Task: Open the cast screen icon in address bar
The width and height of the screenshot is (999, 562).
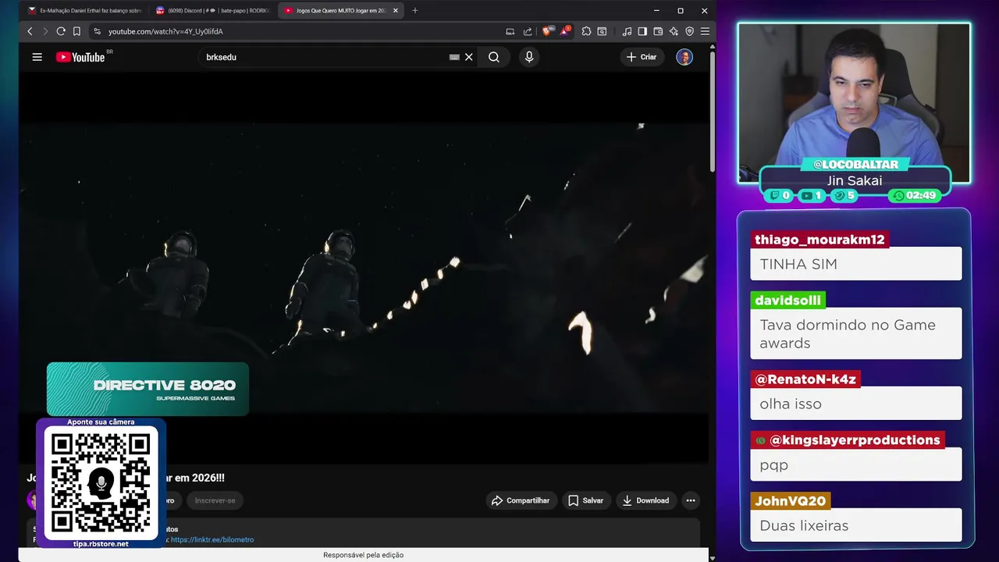Action: 510,31
